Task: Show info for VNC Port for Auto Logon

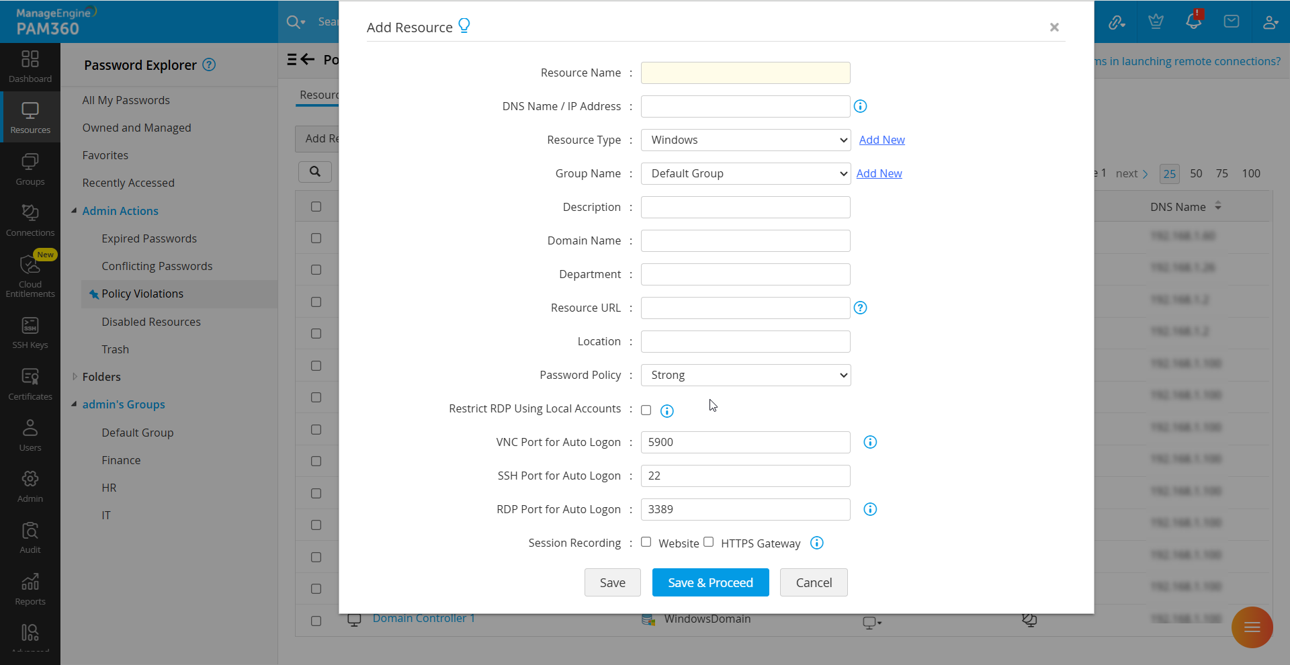Action: [870, 442]
